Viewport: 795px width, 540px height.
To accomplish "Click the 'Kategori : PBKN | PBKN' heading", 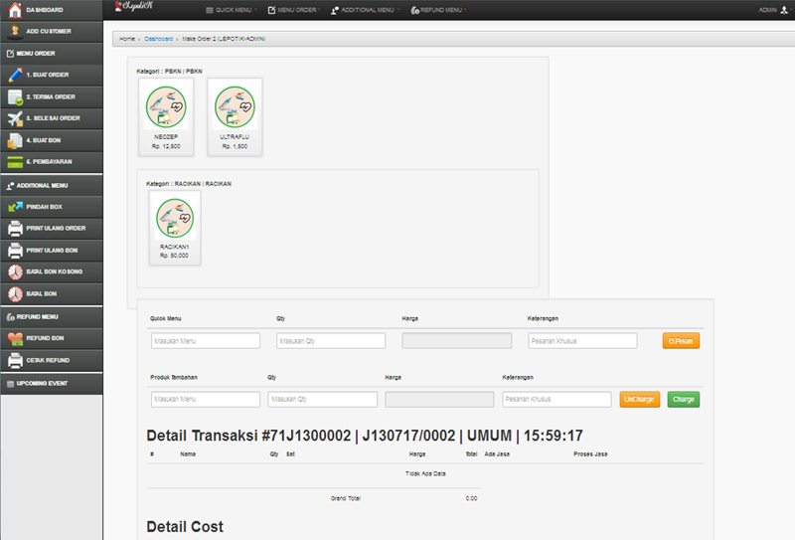I will click(x=169, y=71).
